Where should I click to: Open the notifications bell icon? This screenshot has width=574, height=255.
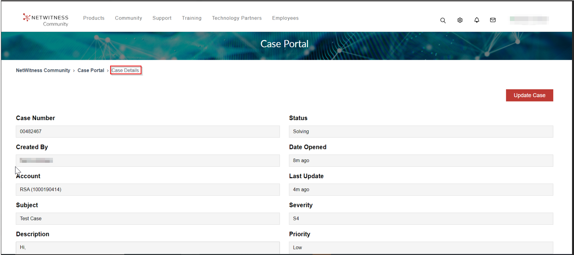coord(477,20)
